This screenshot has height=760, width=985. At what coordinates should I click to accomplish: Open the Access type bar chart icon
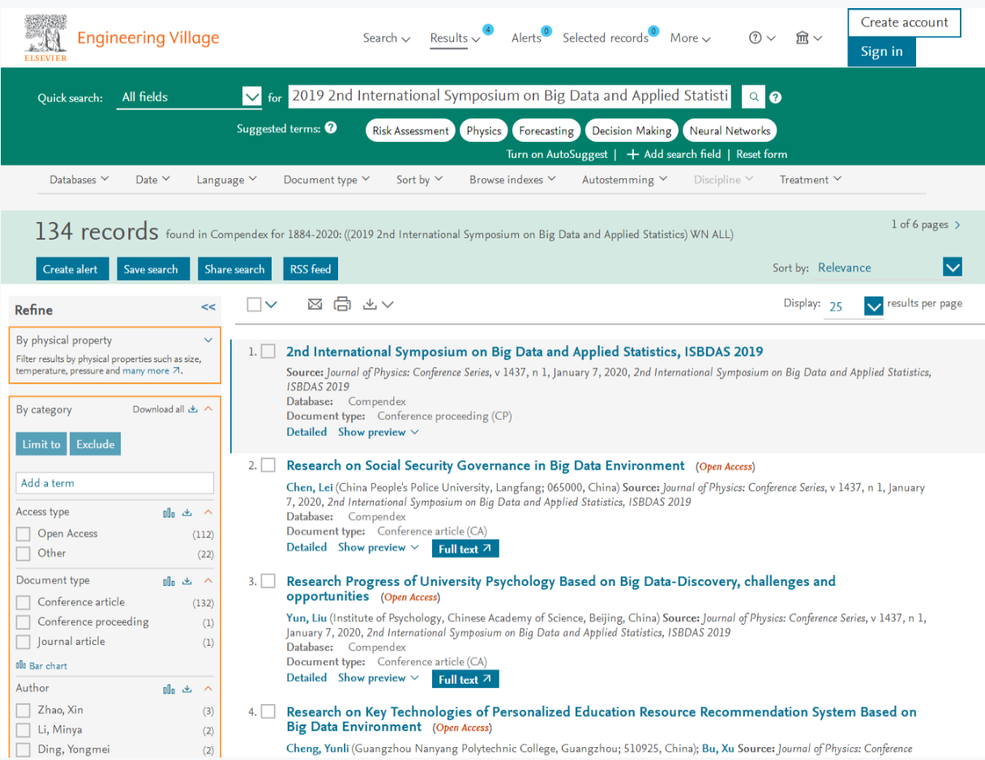coord(169,512)
